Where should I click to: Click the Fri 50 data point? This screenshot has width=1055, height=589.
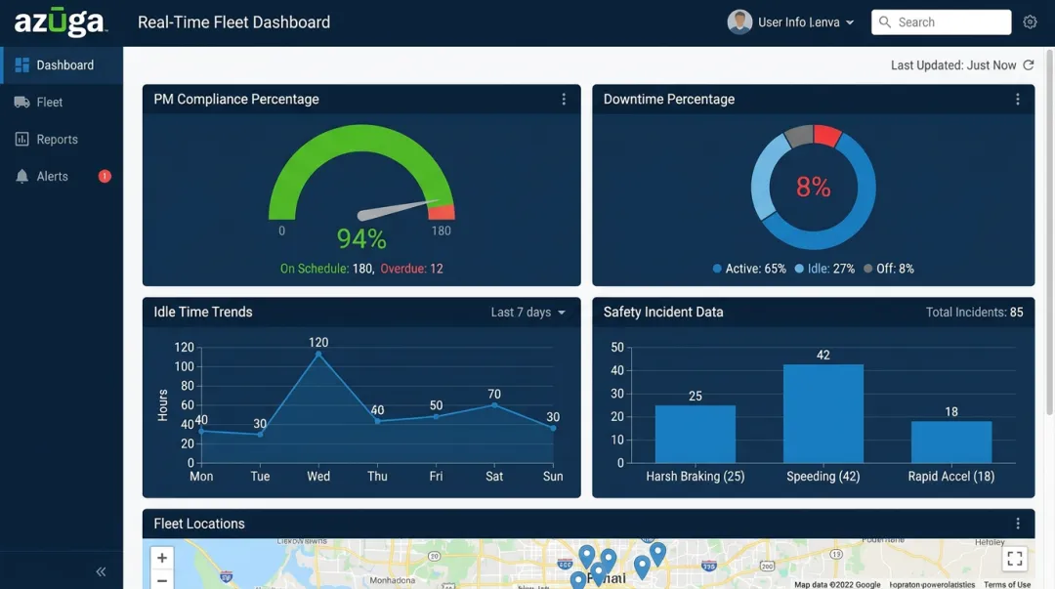pos(436,417)
